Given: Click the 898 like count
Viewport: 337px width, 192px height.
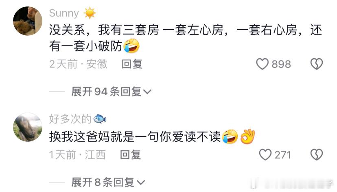Looking at the screenshot, I should pyautogui.click(x=281, y=64).
